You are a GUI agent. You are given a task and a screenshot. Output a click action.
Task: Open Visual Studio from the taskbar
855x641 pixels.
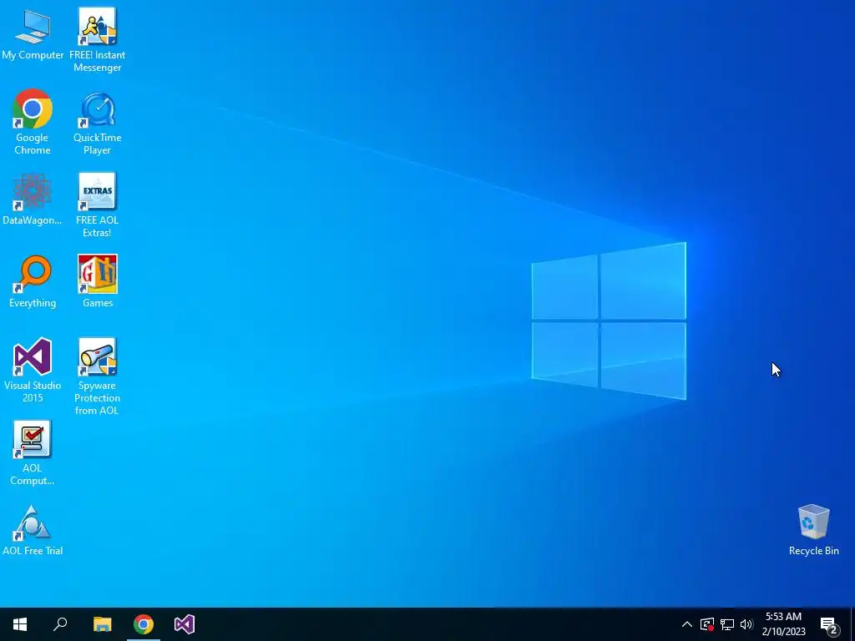click(185, 624)
